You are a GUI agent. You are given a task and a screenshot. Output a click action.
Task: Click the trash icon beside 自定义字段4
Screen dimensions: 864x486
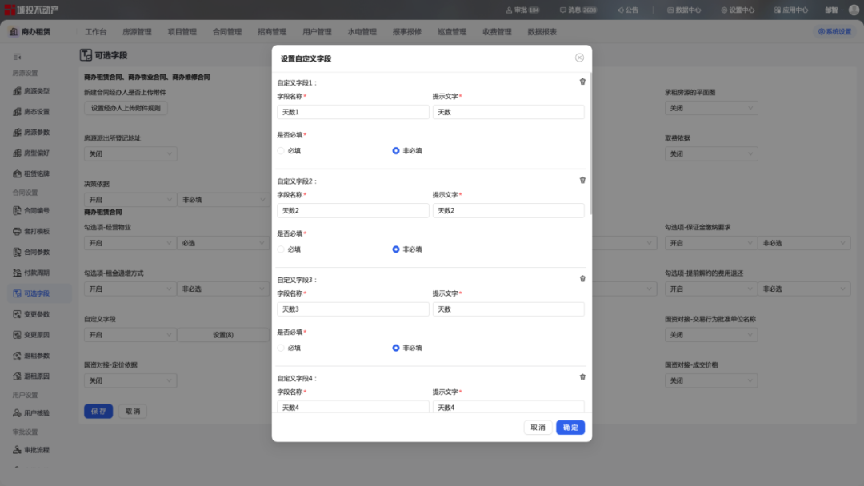pos(582,377)
